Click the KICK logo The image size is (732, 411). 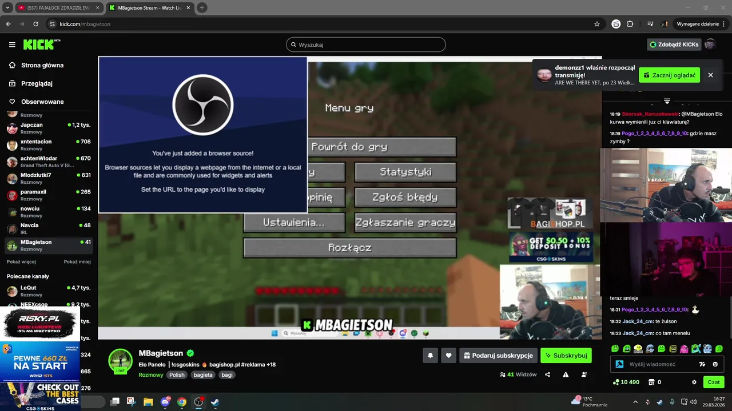pos(41,45)
